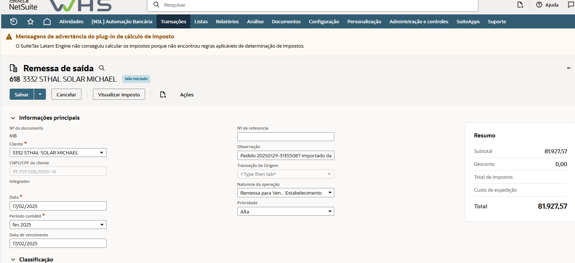The height and width of the screenshot is (263, 575).
Task: Click search magnifier beside Remessa de saída
Action: coord(102,68)
